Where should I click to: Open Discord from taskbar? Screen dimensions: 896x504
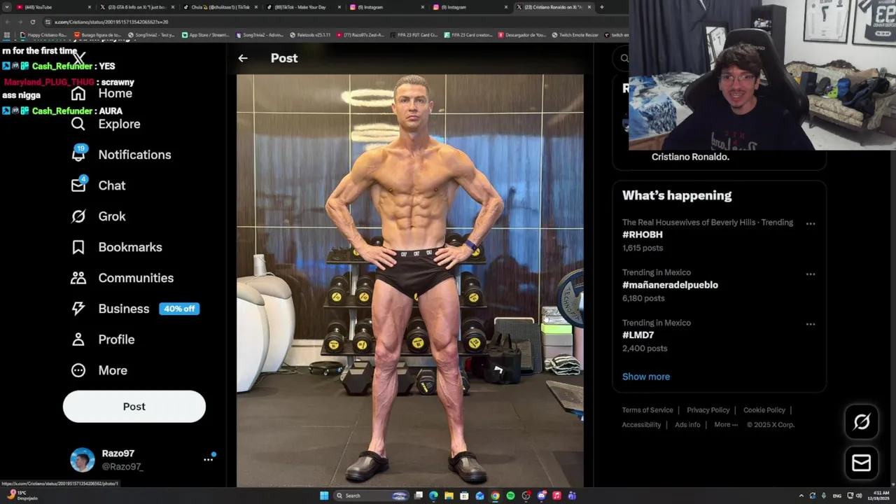pos(541,496)
